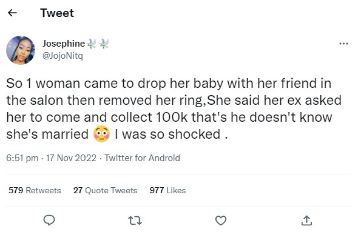Click the 17 Nov 2022 date
Image resolution: width=358 pixels, height=232 pixels.
tap(71, 158)
